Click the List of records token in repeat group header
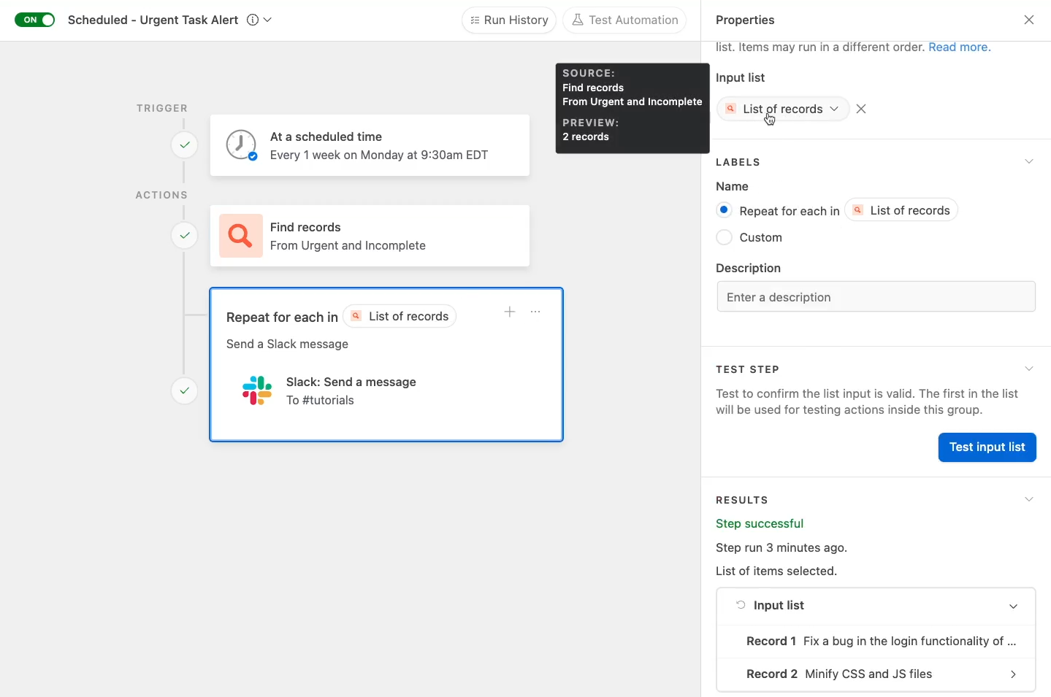 coord(400,316)
